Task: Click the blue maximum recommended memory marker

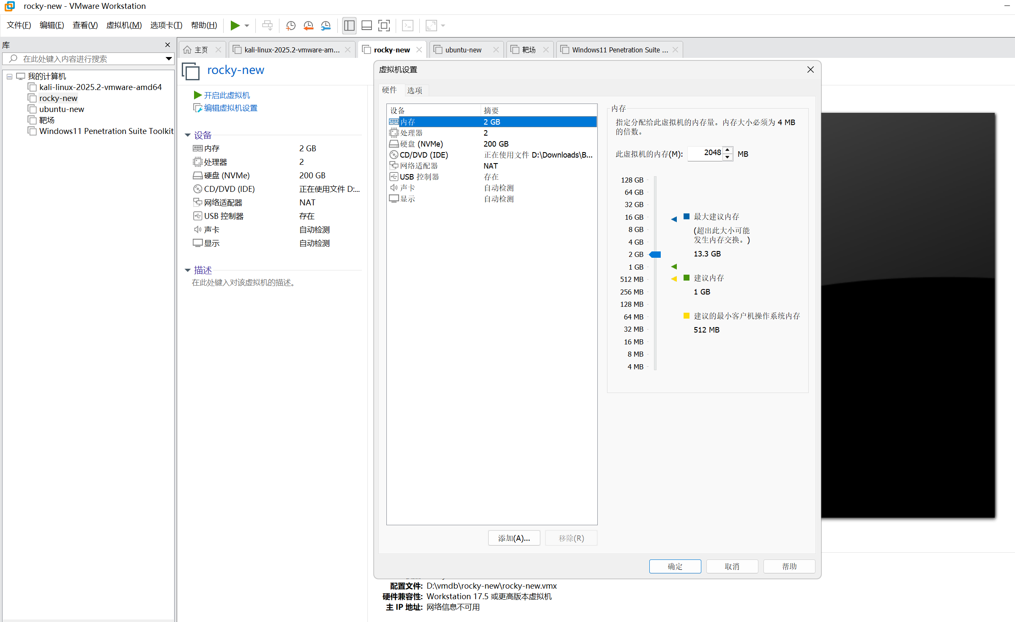Action: [x=674, y=219]
